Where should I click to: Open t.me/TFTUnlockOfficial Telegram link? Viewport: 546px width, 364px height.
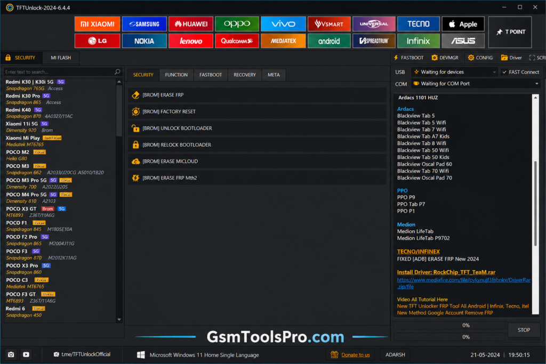coord(82,354)
